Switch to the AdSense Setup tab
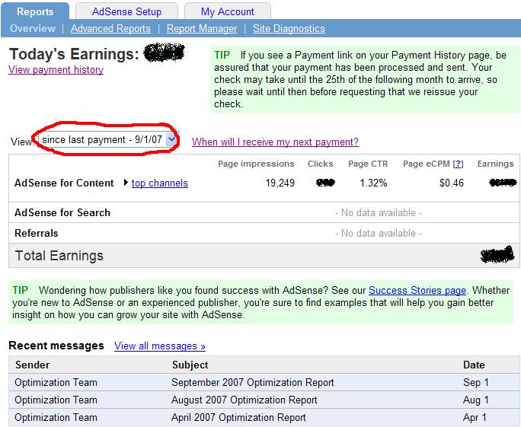The height and width of the screenshot is (427, 521). coord(126,11)
